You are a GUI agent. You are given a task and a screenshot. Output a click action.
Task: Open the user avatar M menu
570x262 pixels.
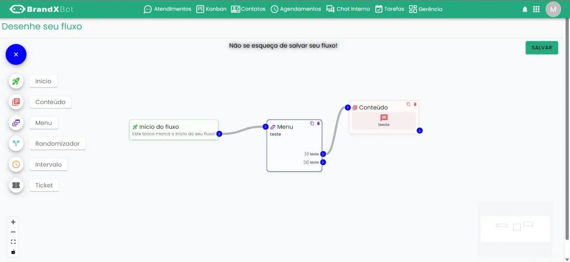553,9
